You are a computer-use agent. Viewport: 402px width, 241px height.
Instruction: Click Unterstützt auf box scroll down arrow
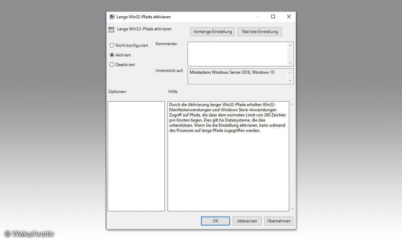[x=290, y=81]
